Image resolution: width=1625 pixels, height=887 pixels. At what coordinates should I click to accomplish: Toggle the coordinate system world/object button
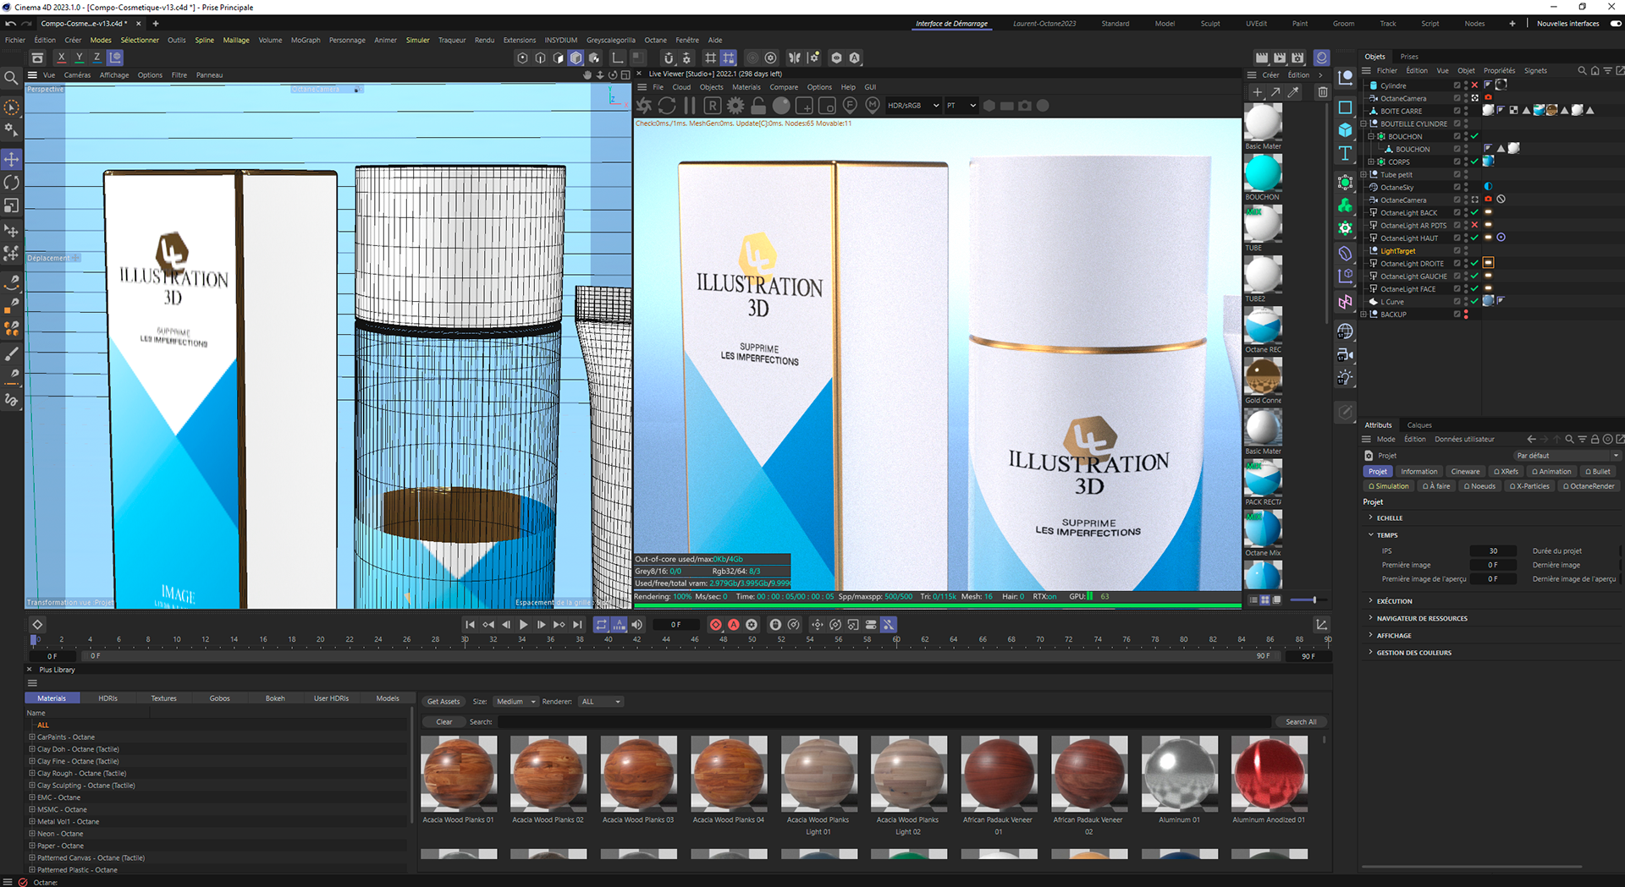[115, 57]
